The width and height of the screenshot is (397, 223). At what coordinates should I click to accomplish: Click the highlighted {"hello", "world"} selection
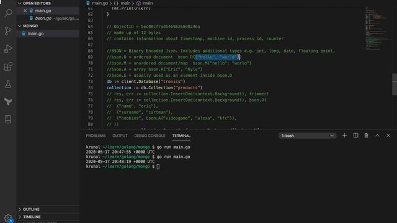(217, 57)
